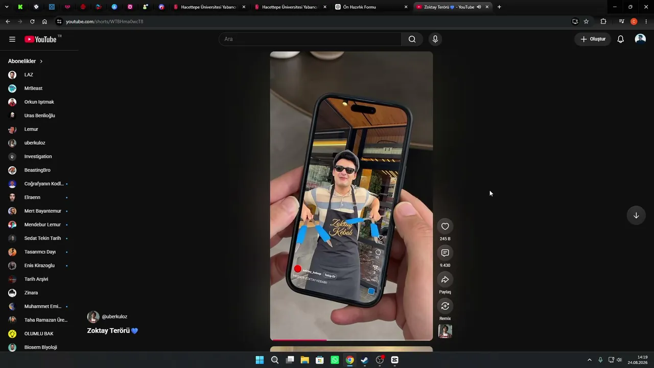This screenshot has height=368, width=654.
Task: Go to the next Short with the down arrow
Action: click(x=636, y=215)
